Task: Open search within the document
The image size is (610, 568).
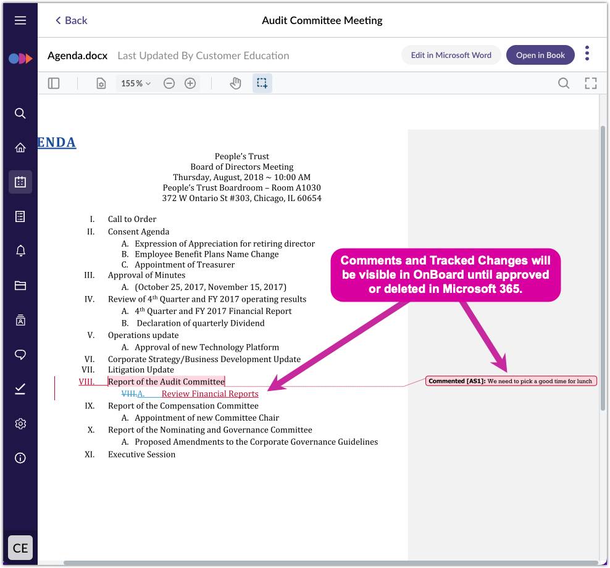Action: point(564,83)
